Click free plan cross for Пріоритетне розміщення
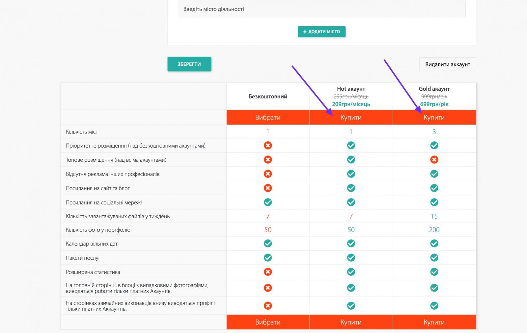The height and width of the screenshot is (333, 527). pos(268,145)
